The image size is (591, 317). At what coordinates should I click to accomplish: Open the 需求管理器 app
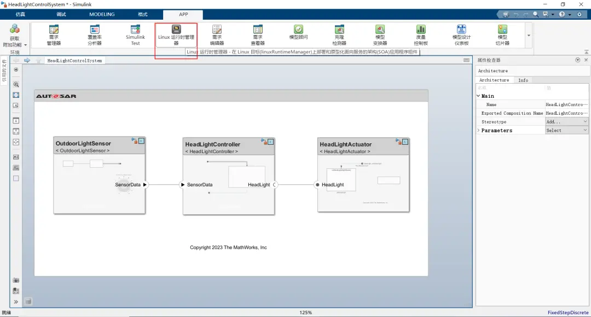(54, 35)
